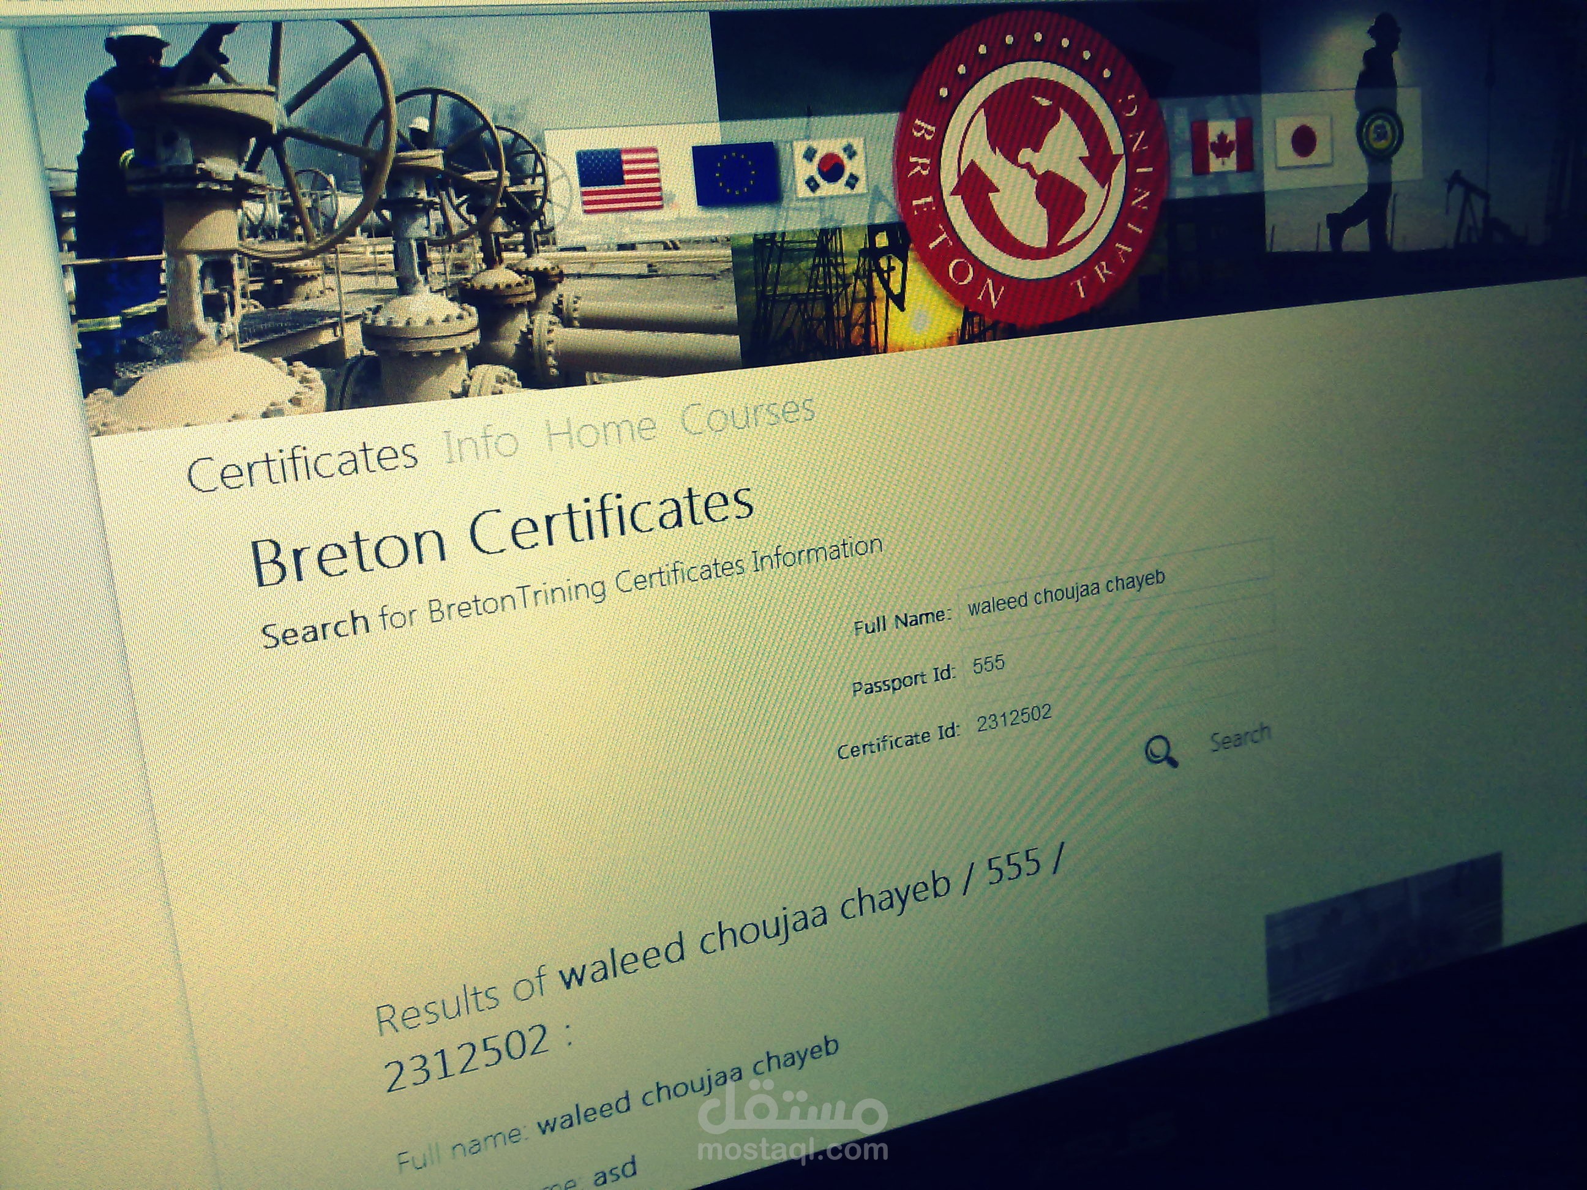The height and width of the screenshot is (1190, 1587).
Task: Click the Japan flag icon
Action: point(1304,141)
